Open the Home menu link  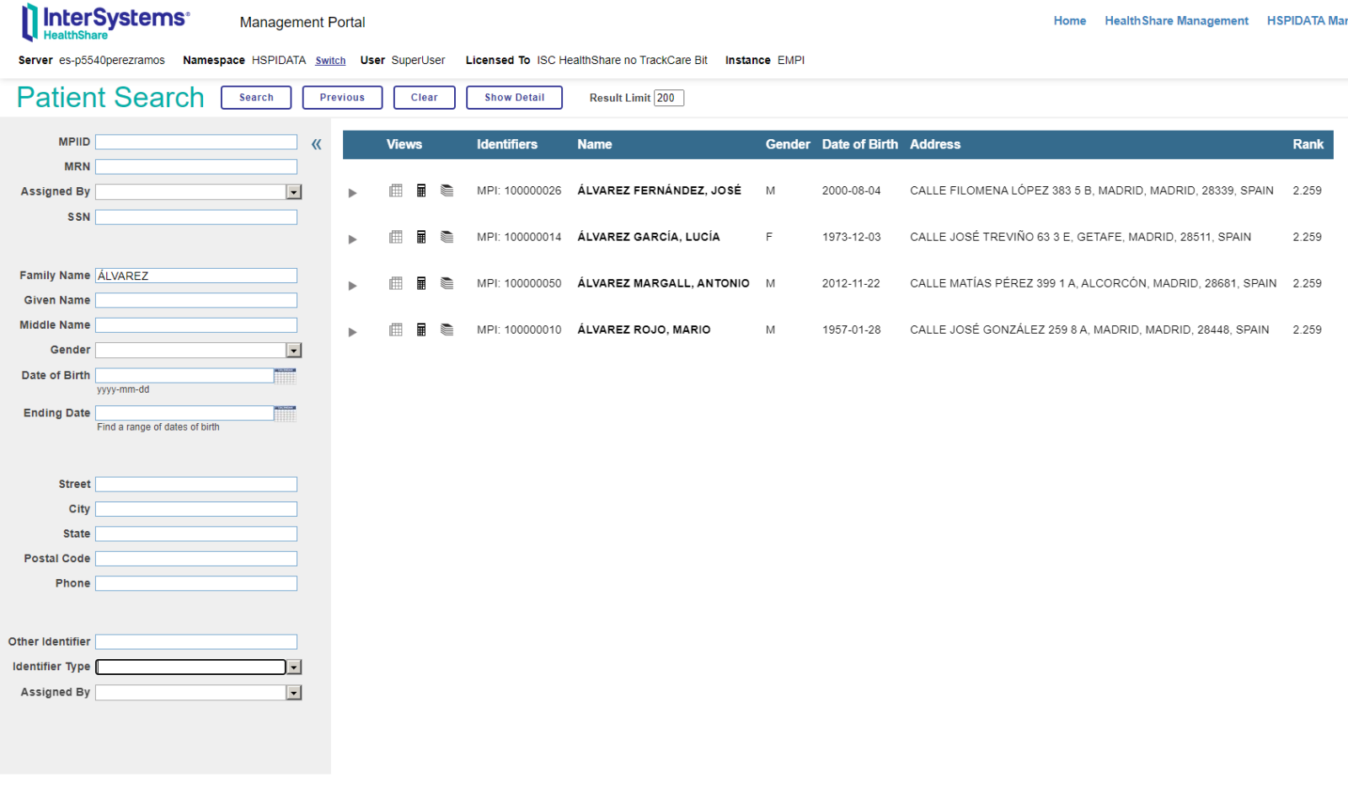coord(1069,21)
